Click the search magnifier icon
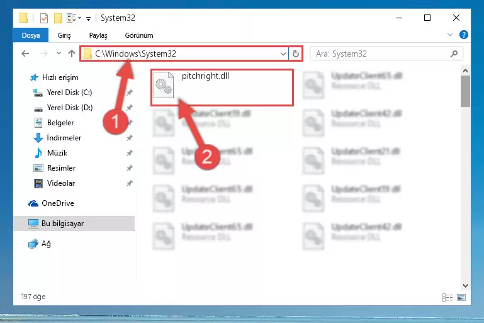 click(454, 54)
